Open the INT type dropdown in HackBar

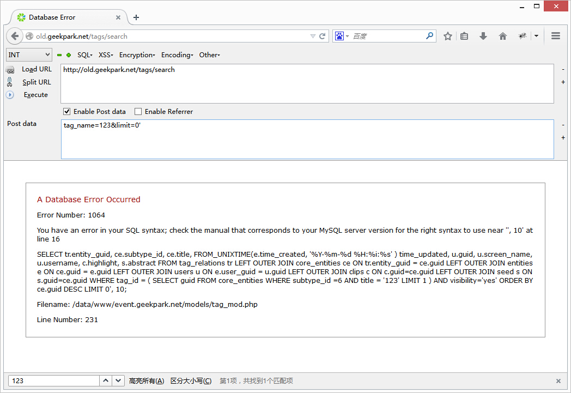(x=29, y=55)
